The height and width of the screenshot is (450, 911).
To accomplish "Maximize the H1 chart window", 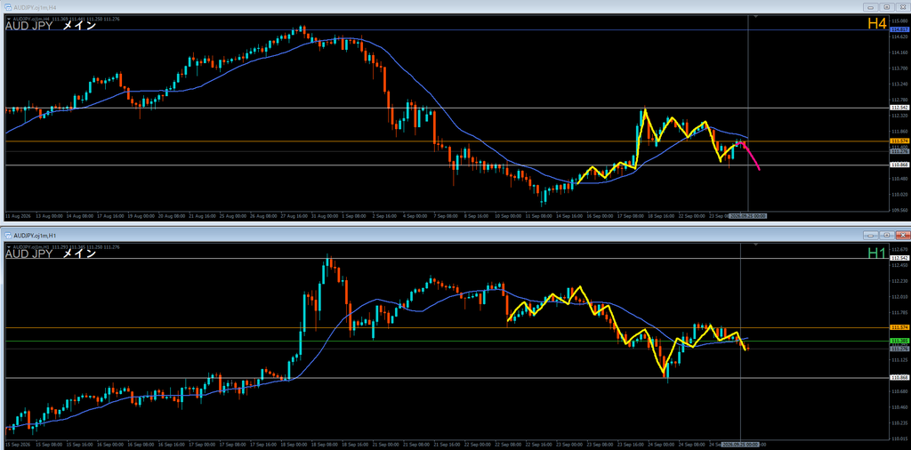I will click(x=887, y=235).
